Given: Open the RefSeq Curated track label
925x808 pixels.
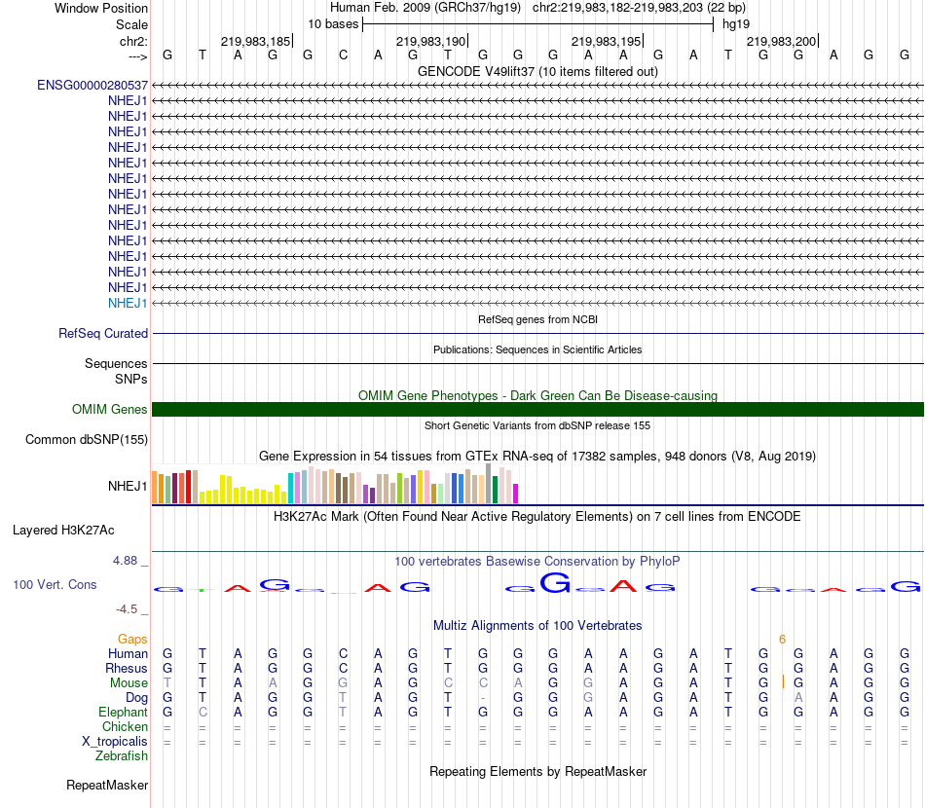Looking at the screenshot, I should pyautogui.click(x=103, y=333).
